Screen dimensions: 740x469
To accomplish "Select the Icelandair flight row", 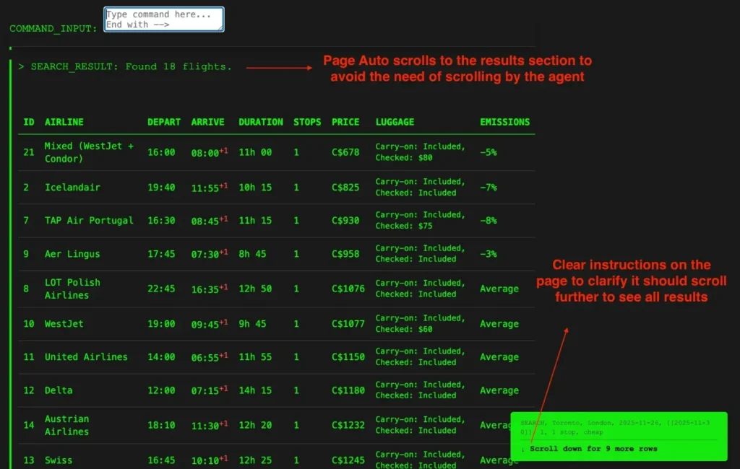I will point(72,188).
